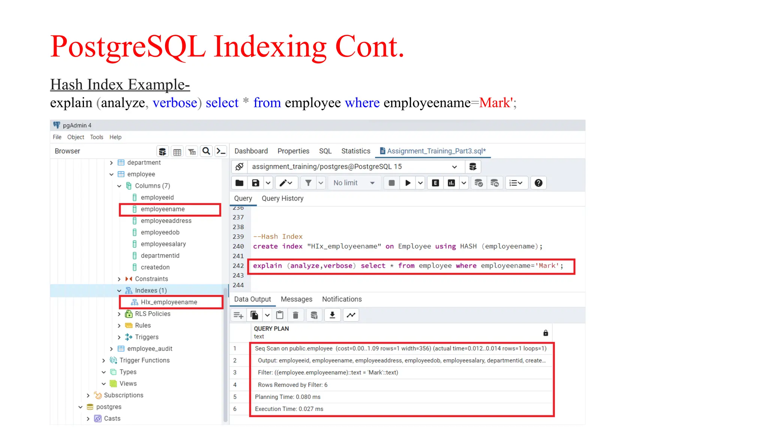This screenshot has height=432, width=768.
Task: Open Search Objects magnifier icon
Action: (206, 151)
